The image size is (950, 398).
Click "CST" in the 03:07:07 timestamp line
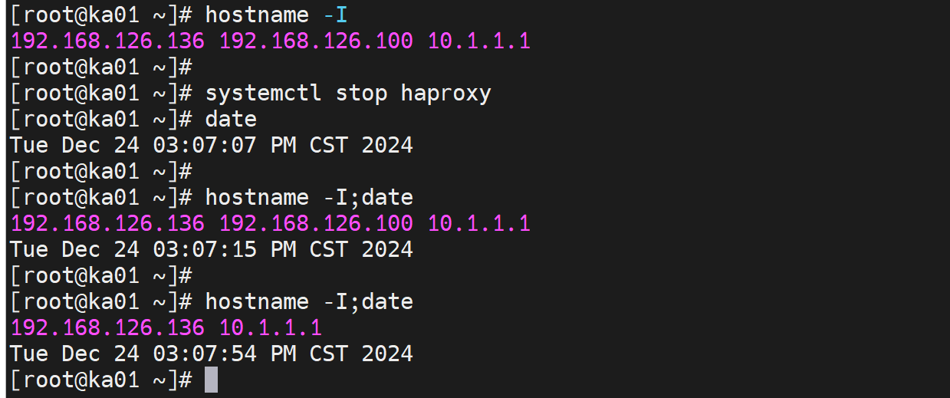coord(328,145)
